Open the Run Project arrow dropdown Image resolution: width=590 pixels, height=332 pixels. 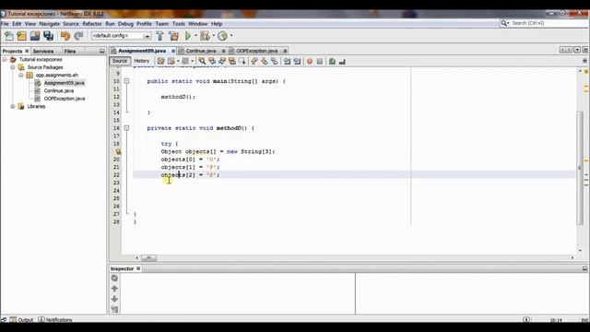pyautogui.click(x=195, y=36)
